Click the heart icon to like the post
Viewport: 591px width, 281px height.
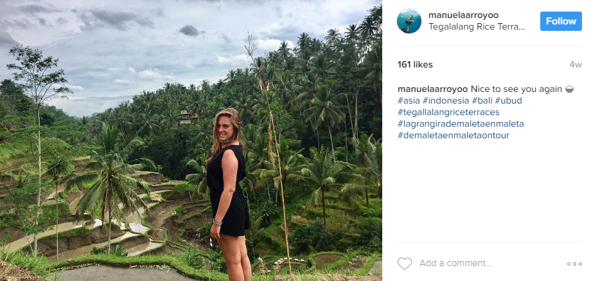(x=404, y=264)
